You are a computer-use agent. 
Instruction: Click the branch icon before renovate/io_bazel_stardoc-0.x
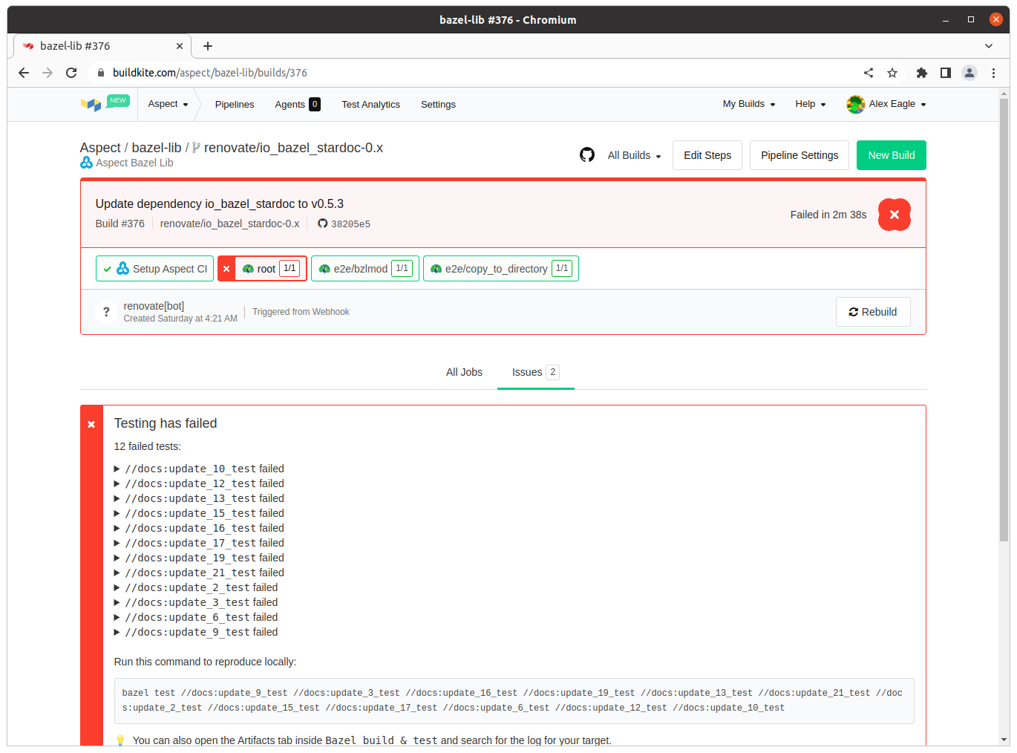coord(197,148)
